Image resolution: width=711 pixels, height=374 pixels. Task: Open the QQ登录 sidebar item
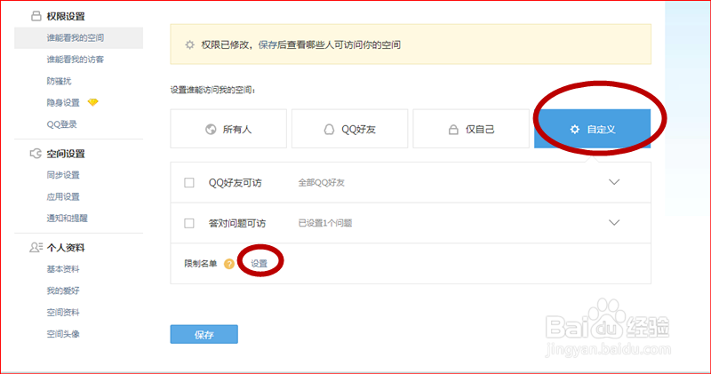click(x=61, y=124)
